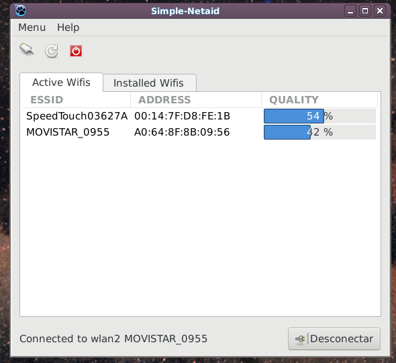Click the Desconectar button

[x=334, y=339]
